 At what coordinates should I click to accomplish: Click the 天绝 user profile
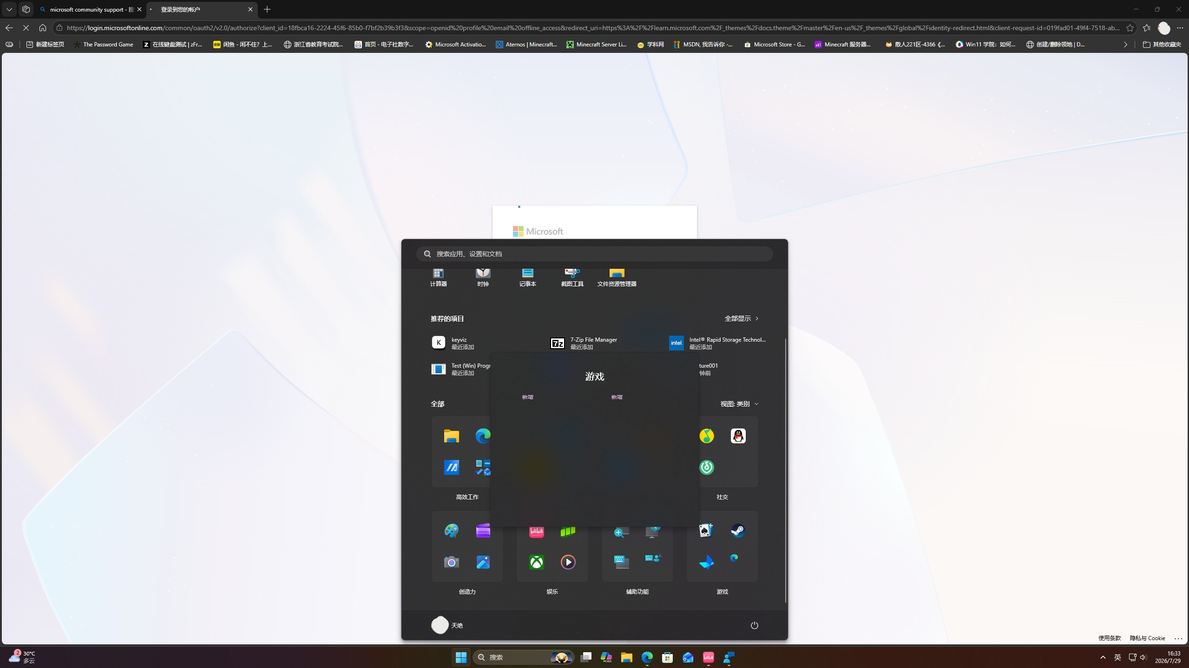pos(447,625)
